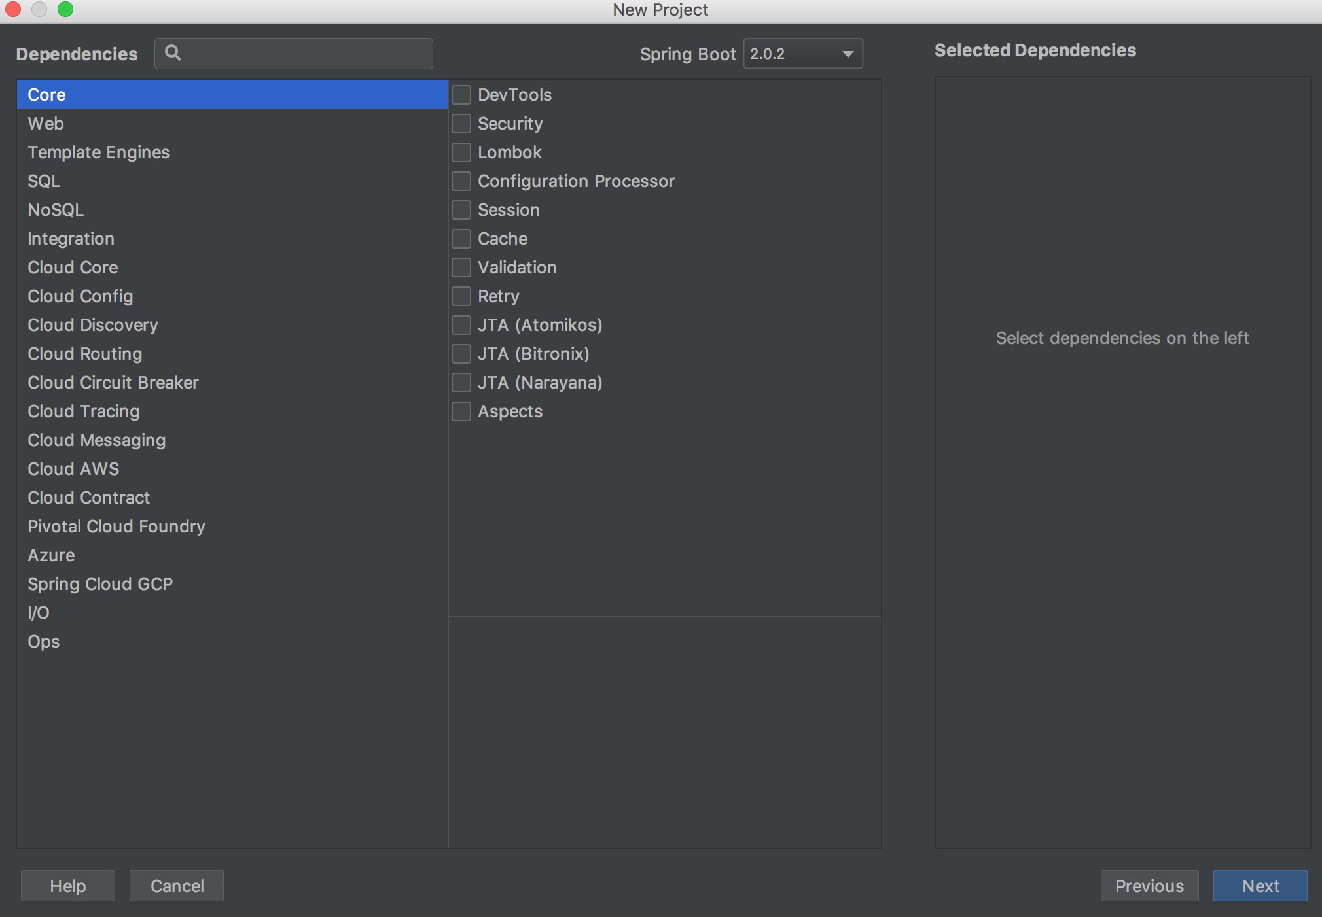Enable the DevTools checkbox
This screenshot has height=917, width=1322.
(461, 95)
